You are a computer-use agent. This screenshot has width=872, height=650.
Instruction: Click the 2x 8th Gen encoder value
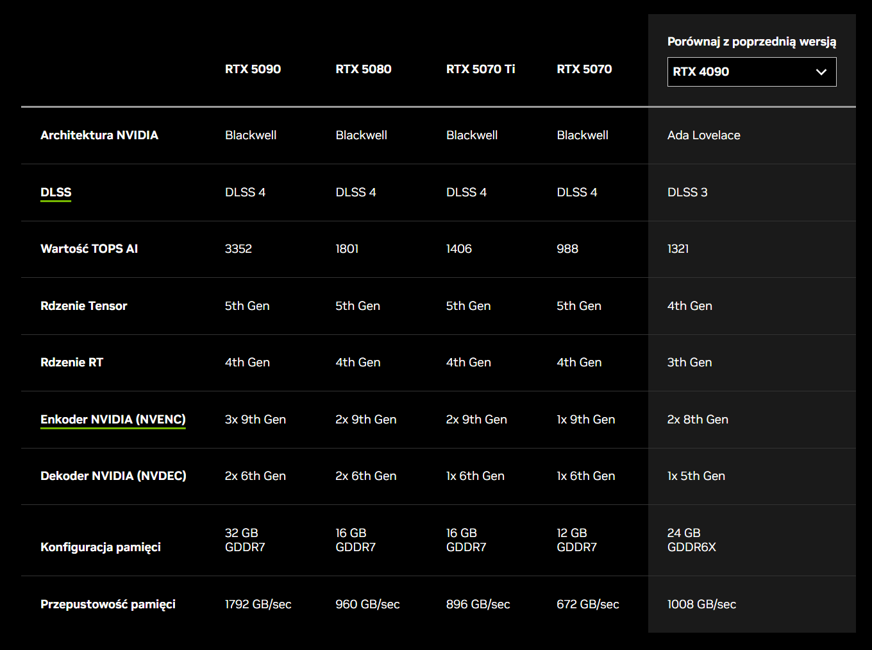click(x=698, y=420)
